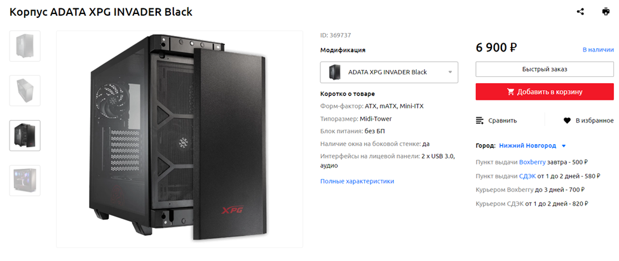Select the fourth RGB build thumbnail
Screen dimensions: 619x261
(x=25, y=180)
